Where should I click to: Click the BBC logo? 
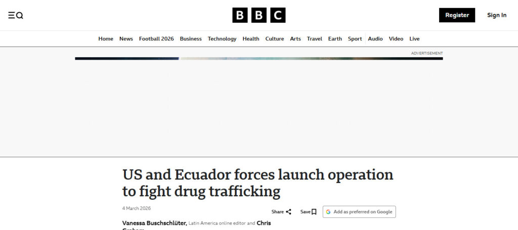(x=258, y=15)
